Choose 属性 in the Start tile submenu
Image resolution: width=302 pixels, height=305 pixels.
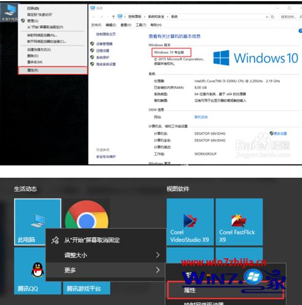[226, 290]
